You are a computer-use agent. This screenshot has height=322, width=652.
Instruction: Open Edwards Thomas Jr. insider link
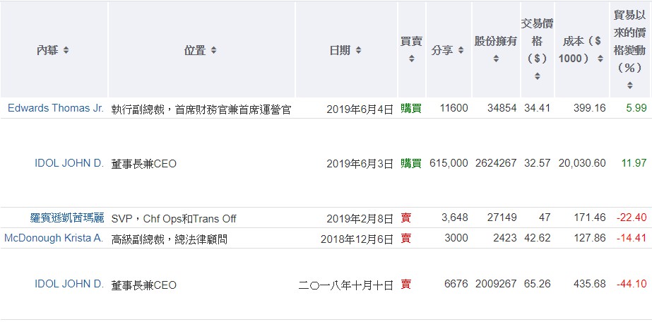coord(56,108)
